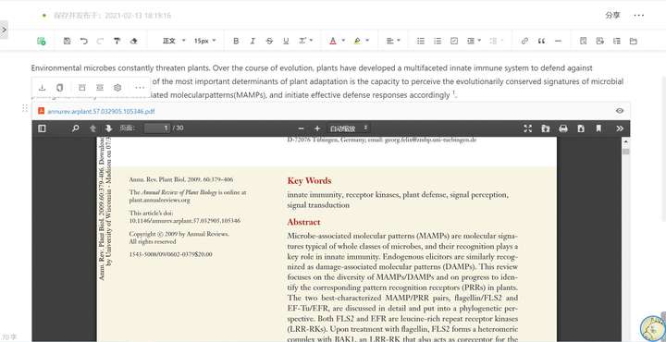Insert a numbered list
The height and width of the screenshot is (342, 666).
tap(438, 42)
